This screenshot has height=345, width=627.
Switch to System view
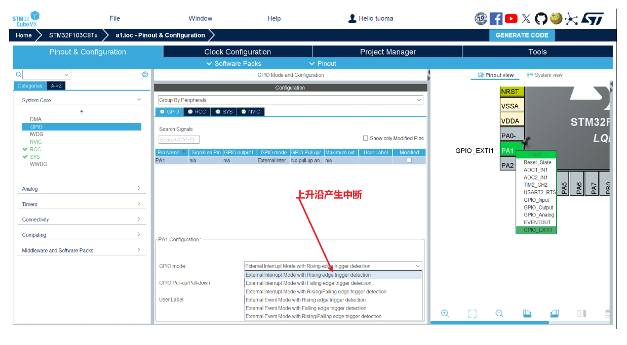coord(545,75)
